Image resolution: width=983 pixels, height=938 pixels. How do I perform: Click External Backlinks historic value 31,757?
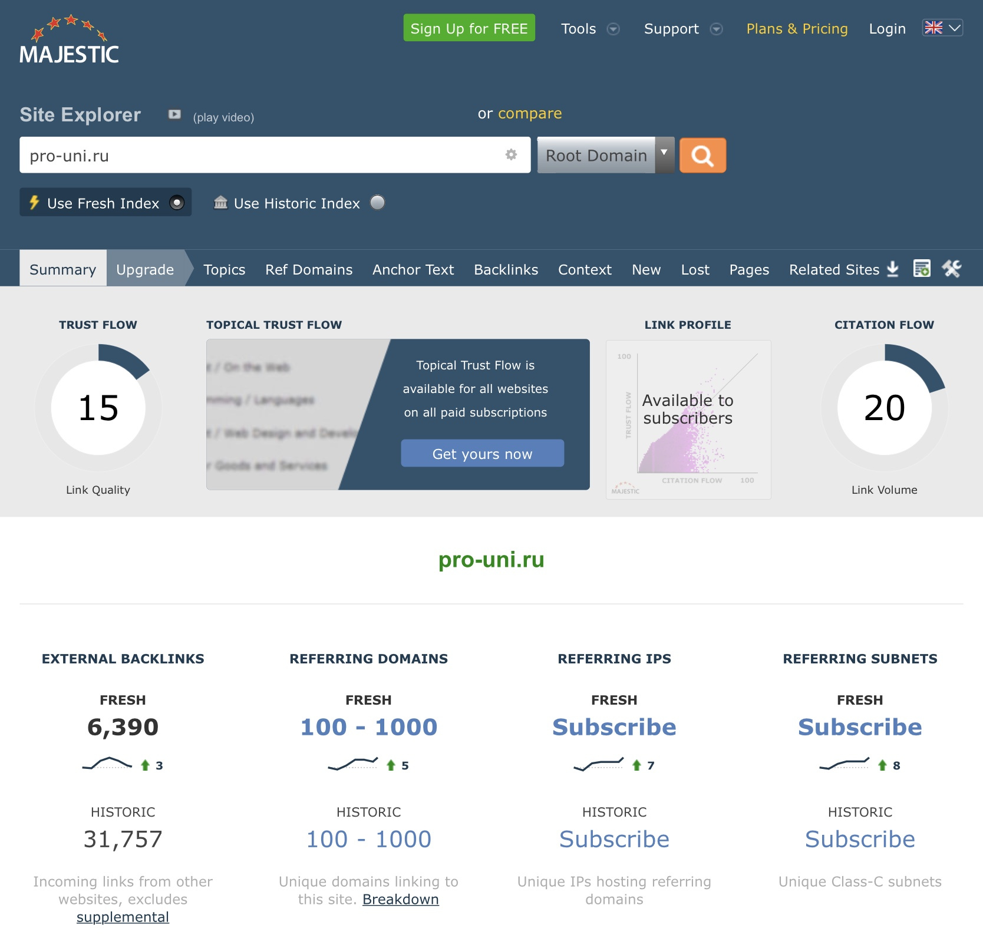(x=123, y=838)
